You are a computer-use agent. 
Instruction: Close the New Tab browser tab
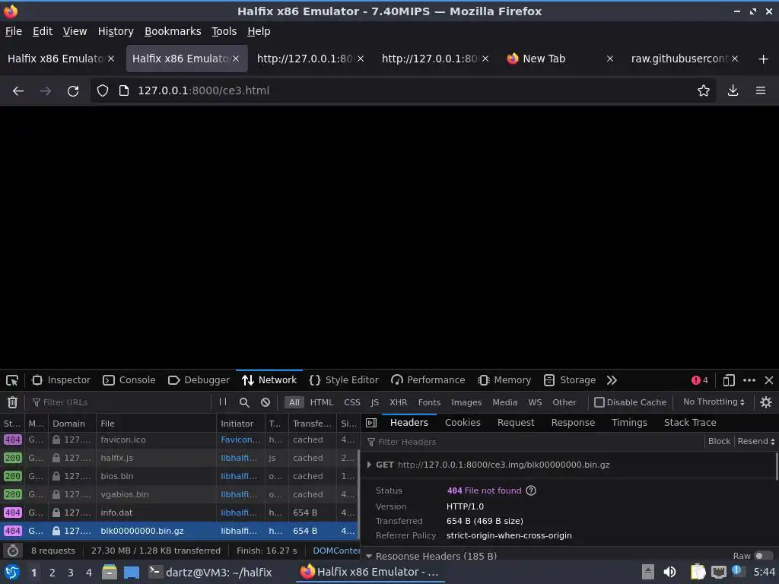click(609, 59)
